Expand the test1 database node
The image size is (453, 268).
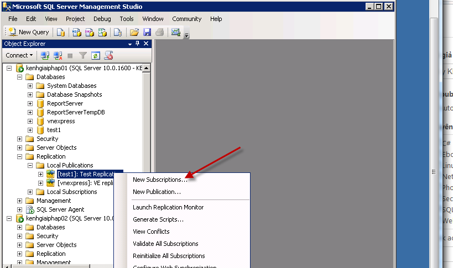click(30, 130)
